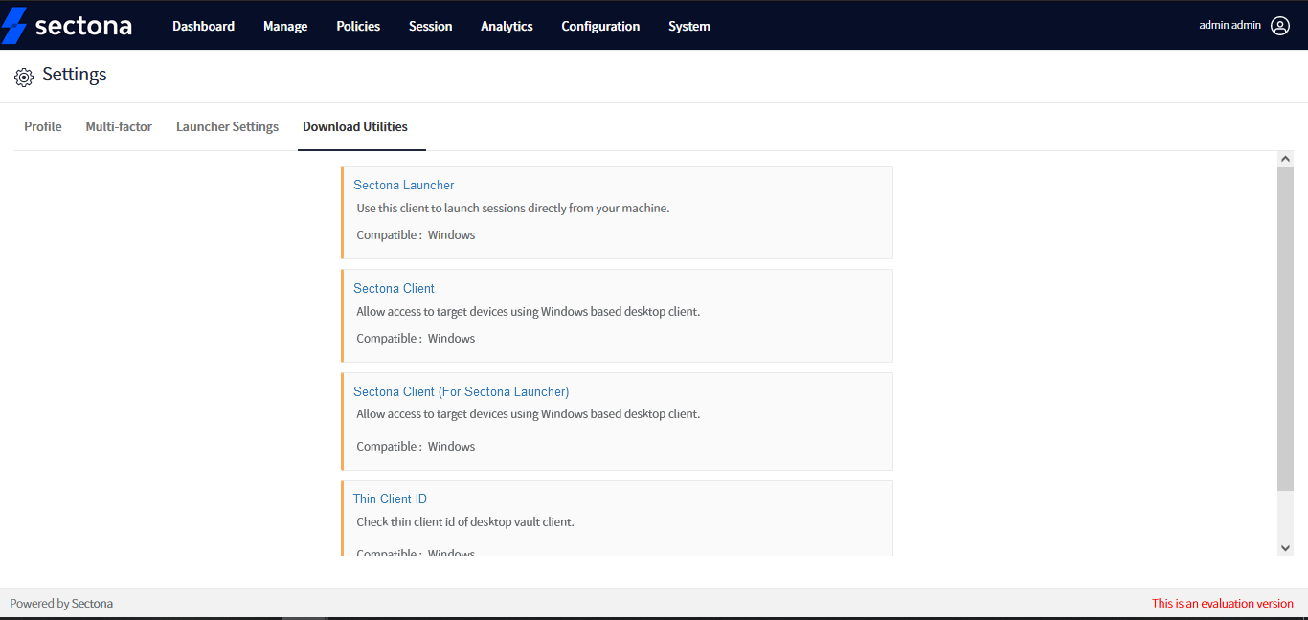Open the Session menu
The image size is (1308, 620).
coord(430,26)
